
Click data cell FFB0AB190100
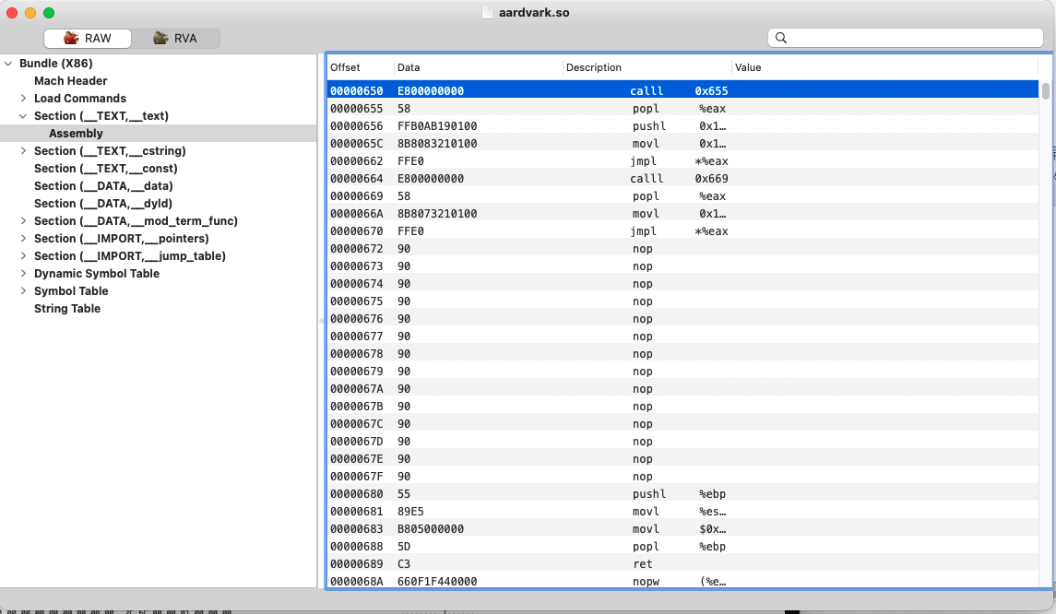437,126
